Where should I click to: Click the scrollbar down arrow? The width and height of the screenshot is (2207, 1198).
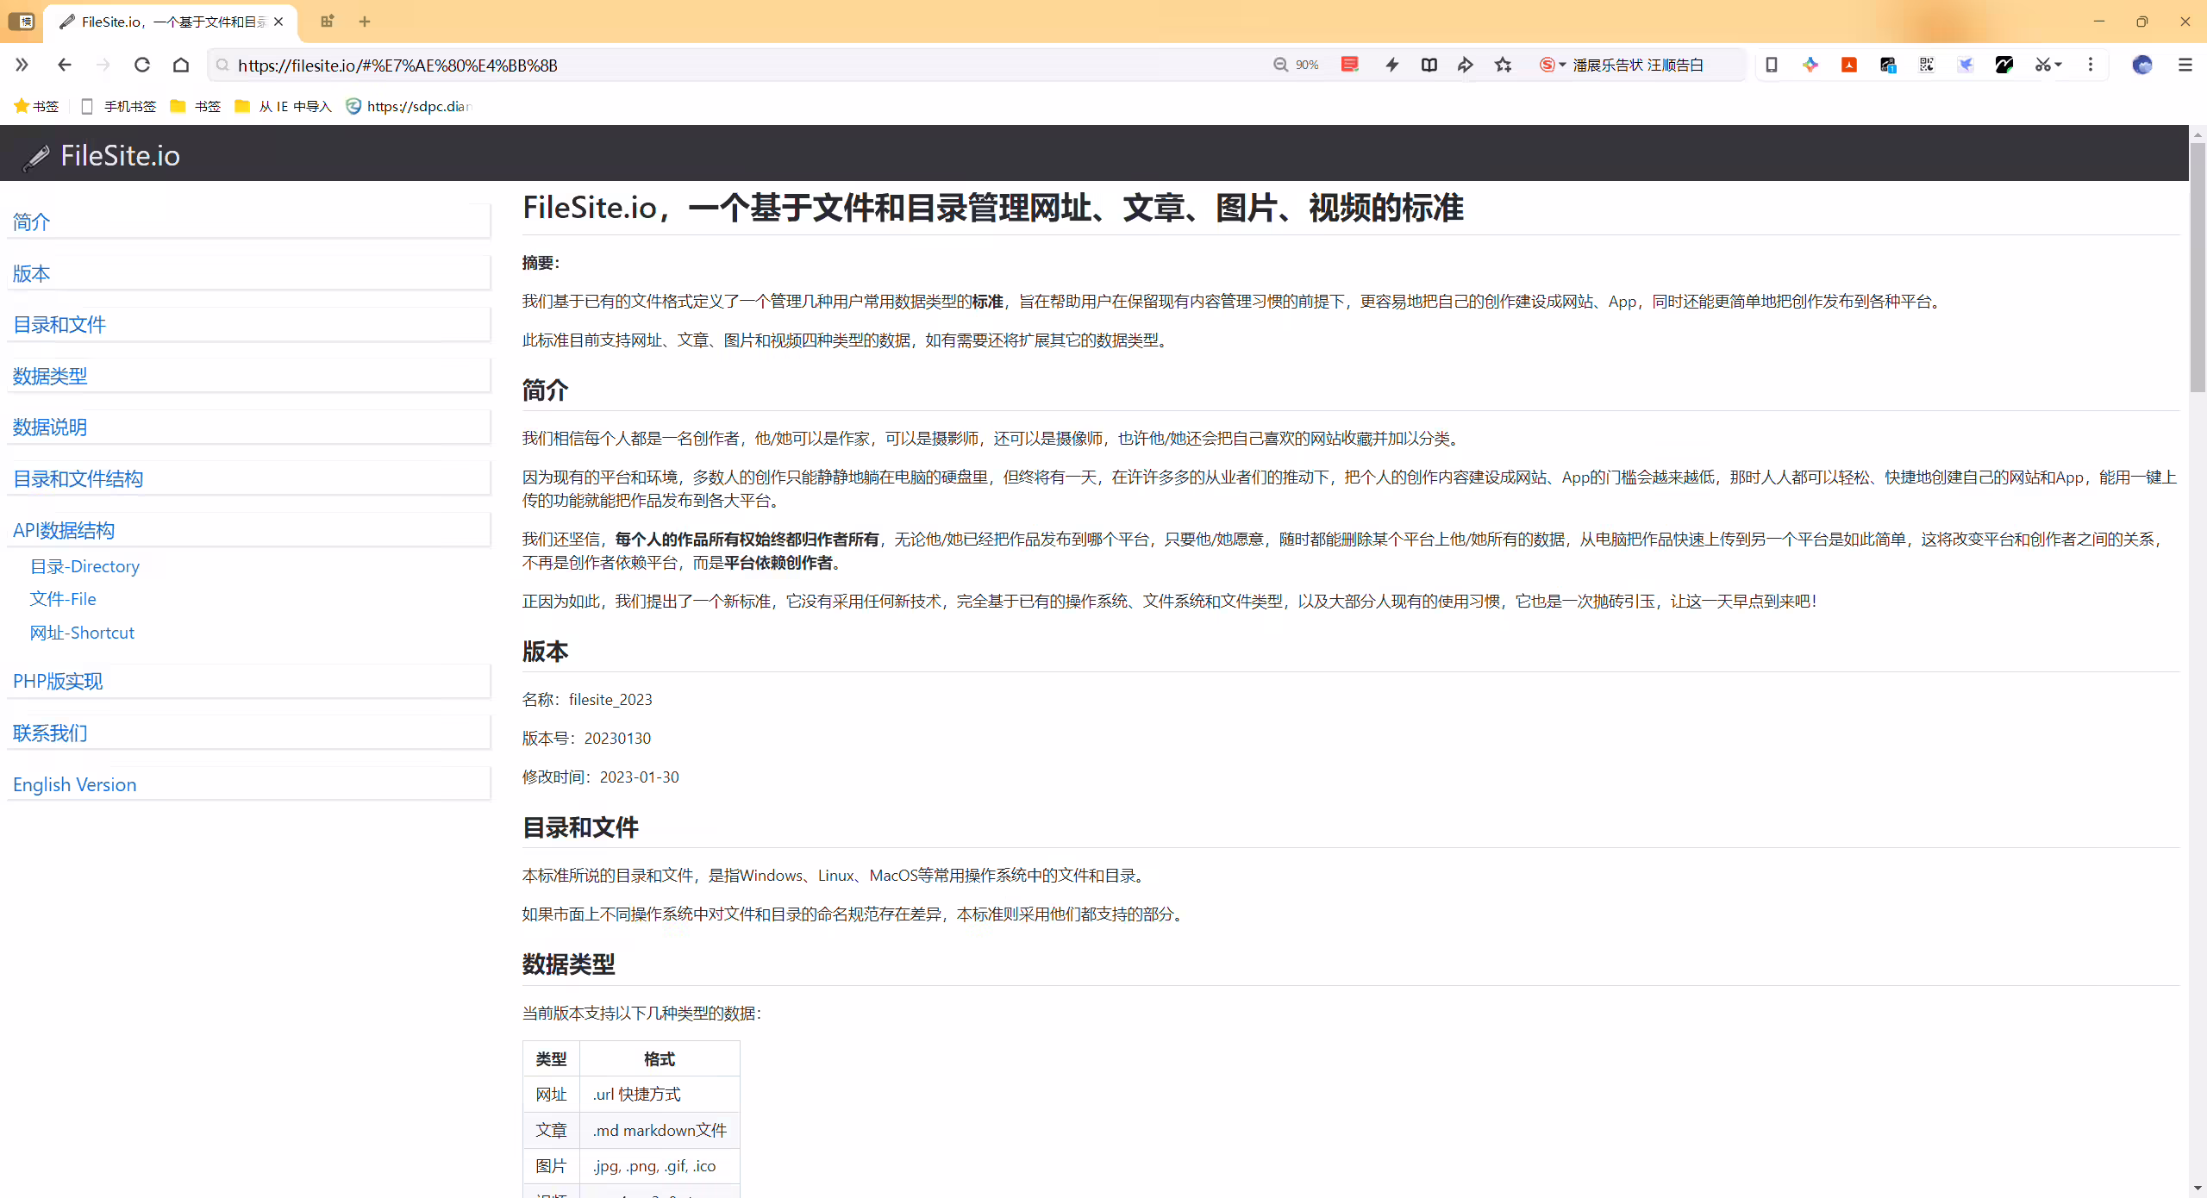(2198, 1189)
